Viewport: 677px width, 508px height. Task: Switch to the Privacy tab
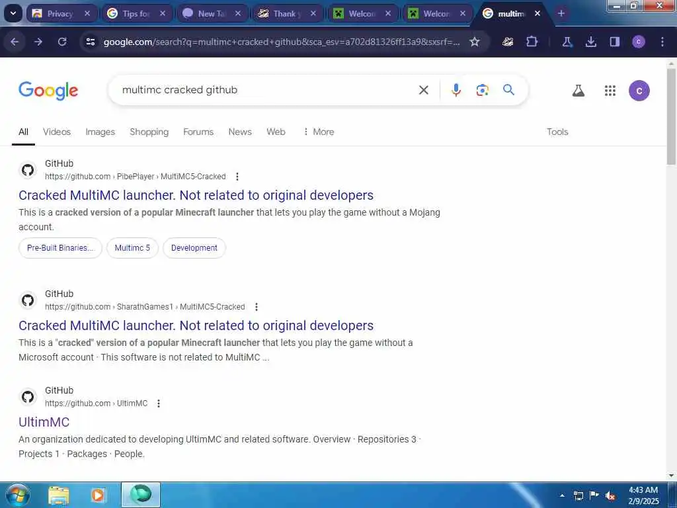(x=61, y=13)
